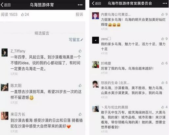Click 写留言 to write a comment
169x135 pixels.
(76, 40)
